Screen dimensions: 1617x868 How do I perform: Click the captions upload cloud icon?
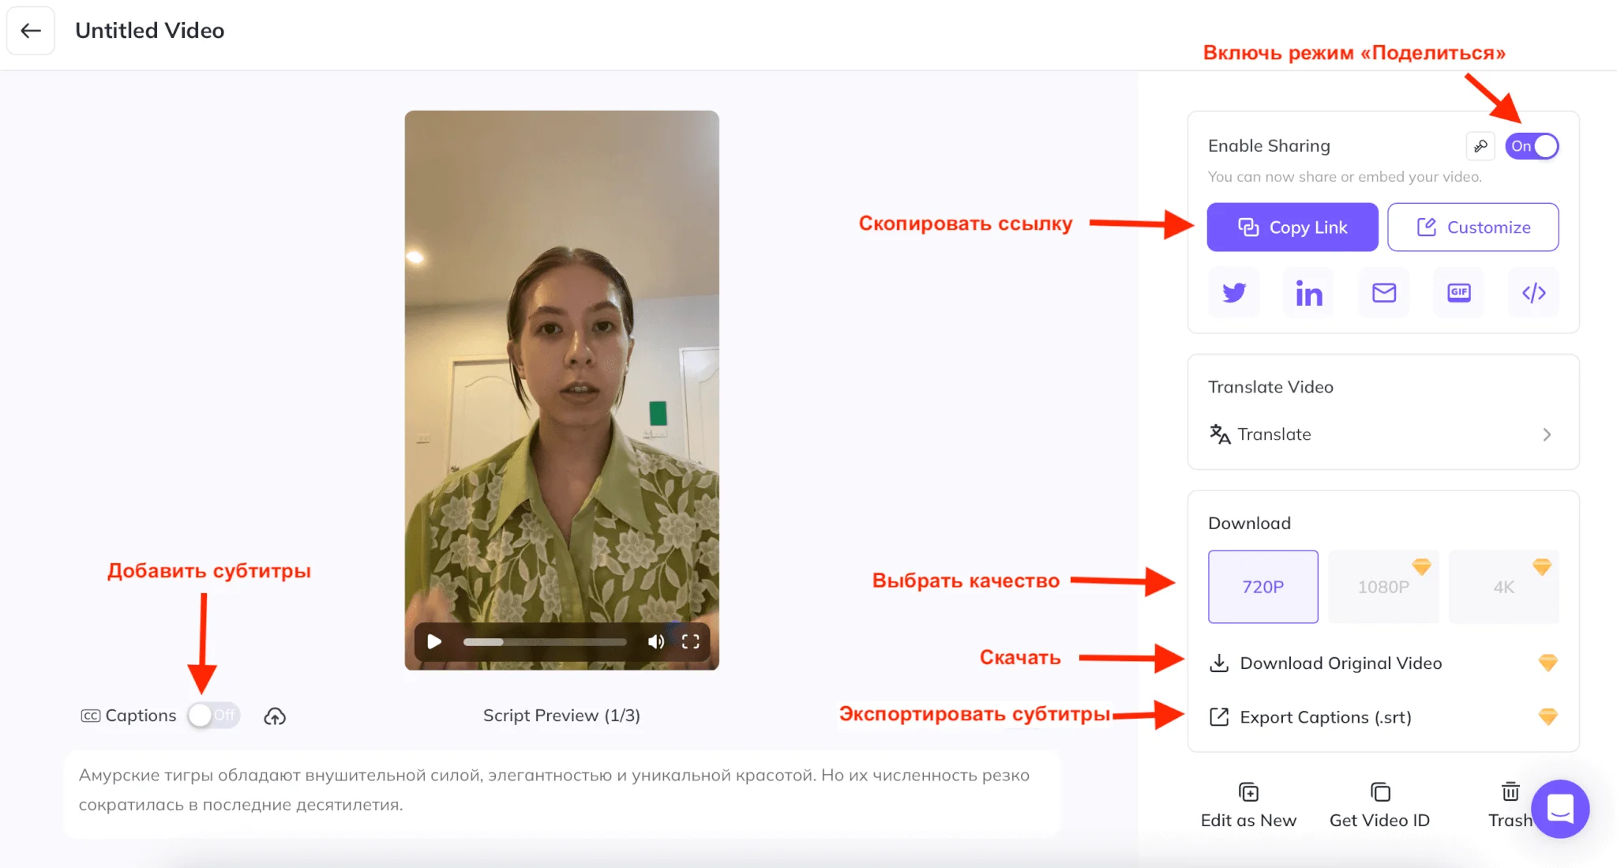(275, 716)
